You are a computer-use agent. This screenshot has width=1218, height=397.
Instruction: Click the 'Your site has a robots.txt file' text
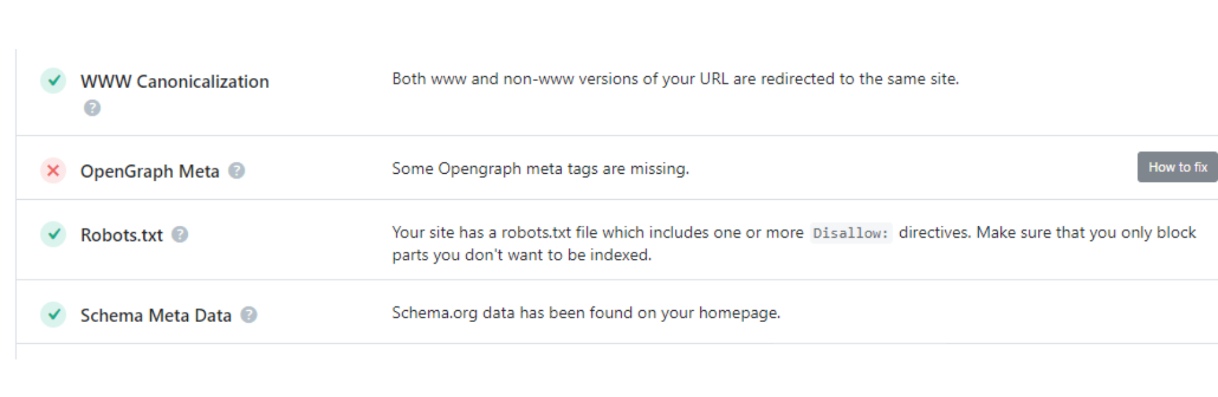tap(597, 233)
